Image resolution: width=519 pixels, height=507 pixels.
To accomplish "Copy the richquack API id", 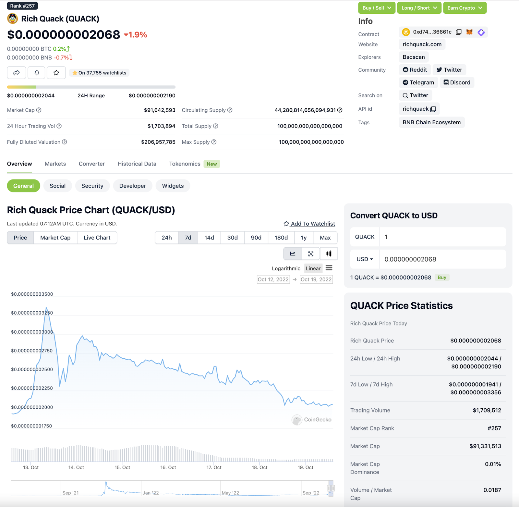I will 433,109.
